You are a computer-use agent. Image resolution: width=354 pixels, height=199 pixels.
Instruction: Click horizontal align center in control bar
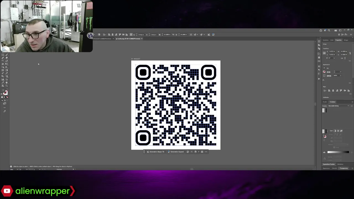(x=112, y=35)
